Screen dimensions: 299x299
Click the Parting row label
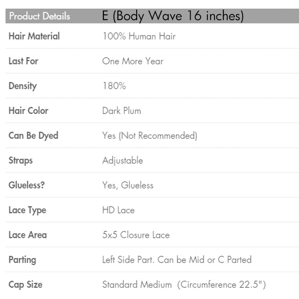tap(22, 260)
